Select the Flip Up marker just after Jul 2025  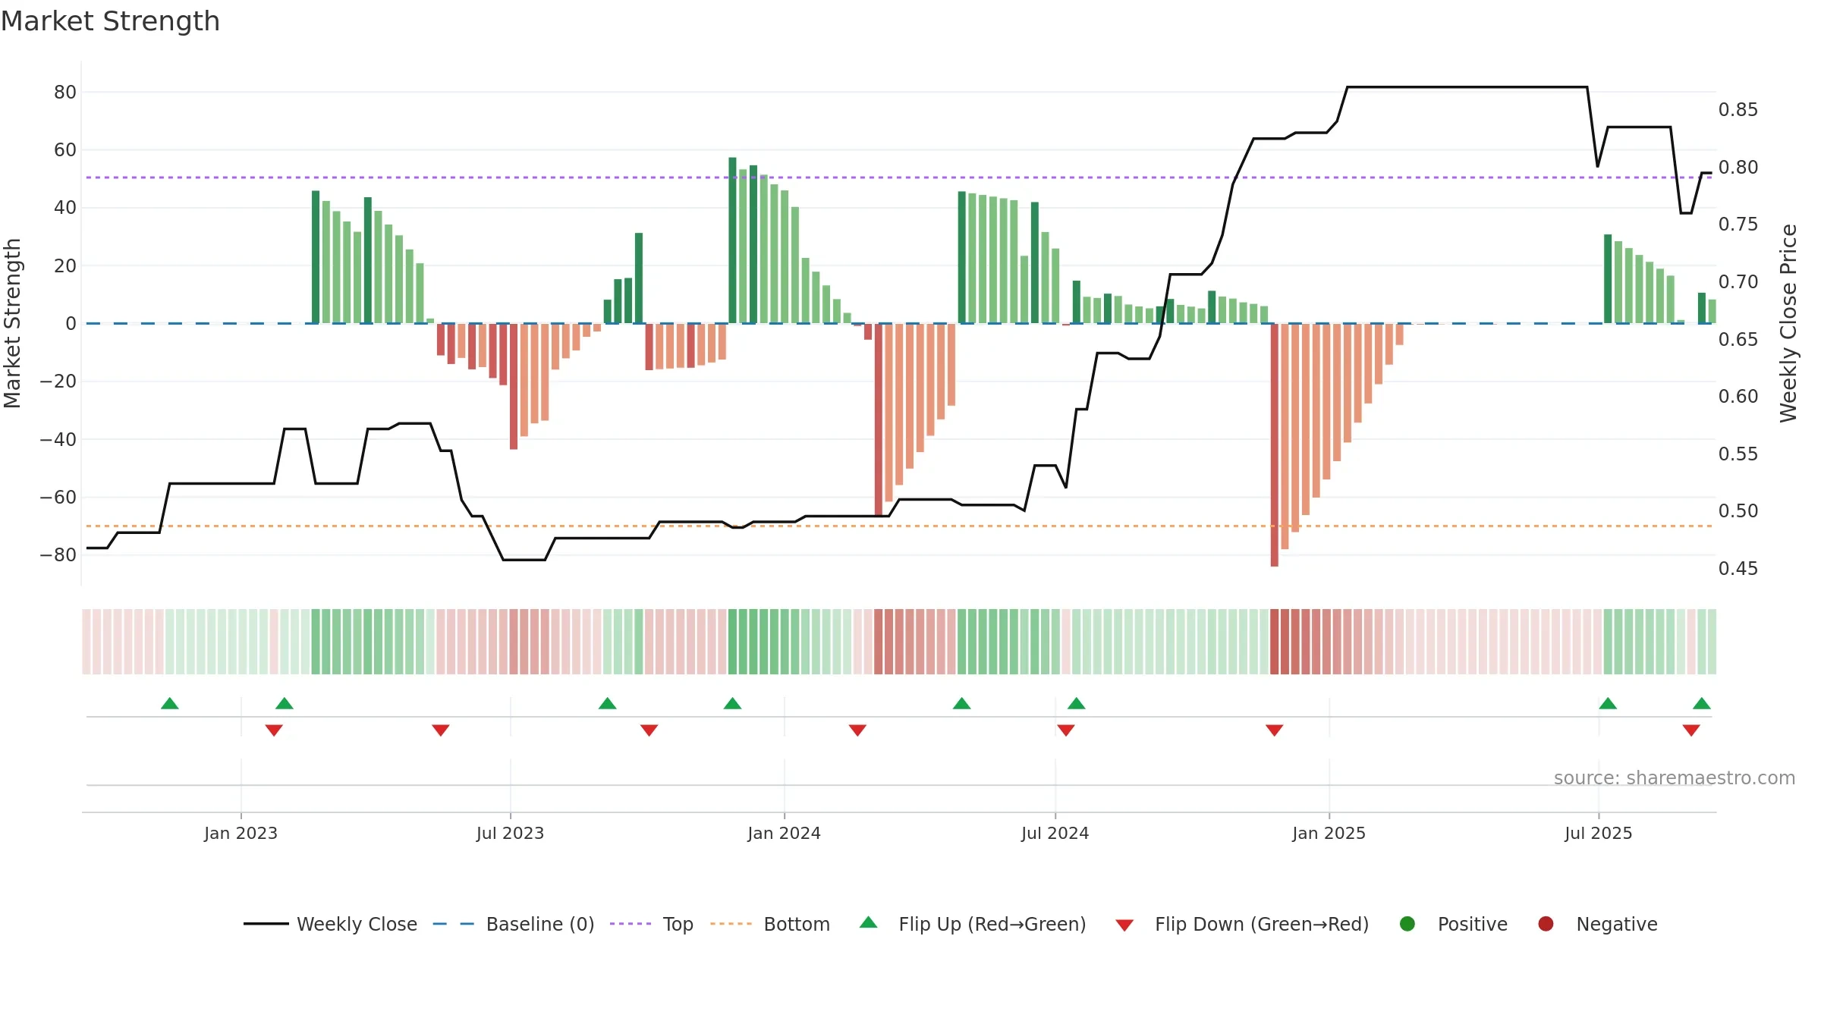point(1608,703)
